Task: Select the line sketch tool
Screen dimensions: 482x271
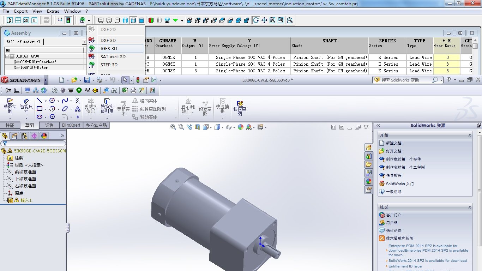Action: click(40, 101)
